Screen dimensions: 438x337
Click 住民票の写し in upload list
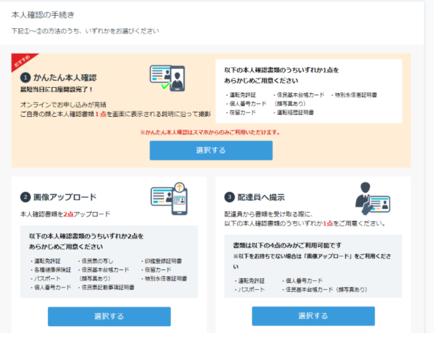[98, 261]
